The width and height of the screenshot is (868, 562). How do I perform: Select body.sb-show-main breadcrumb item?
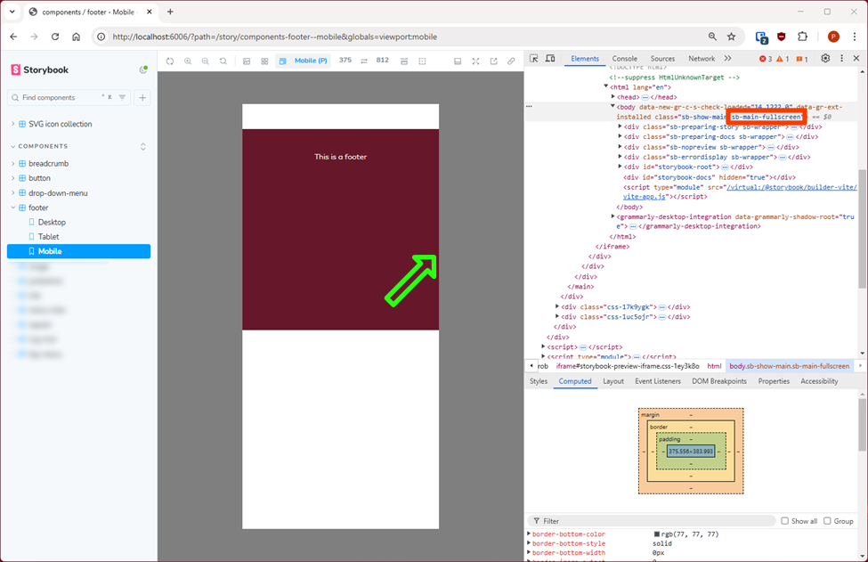[789, 366]
